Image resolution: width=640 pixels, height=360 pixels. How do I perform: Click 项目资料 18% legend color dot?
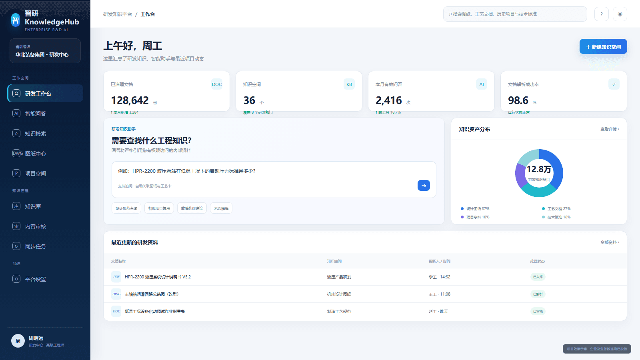462,217
